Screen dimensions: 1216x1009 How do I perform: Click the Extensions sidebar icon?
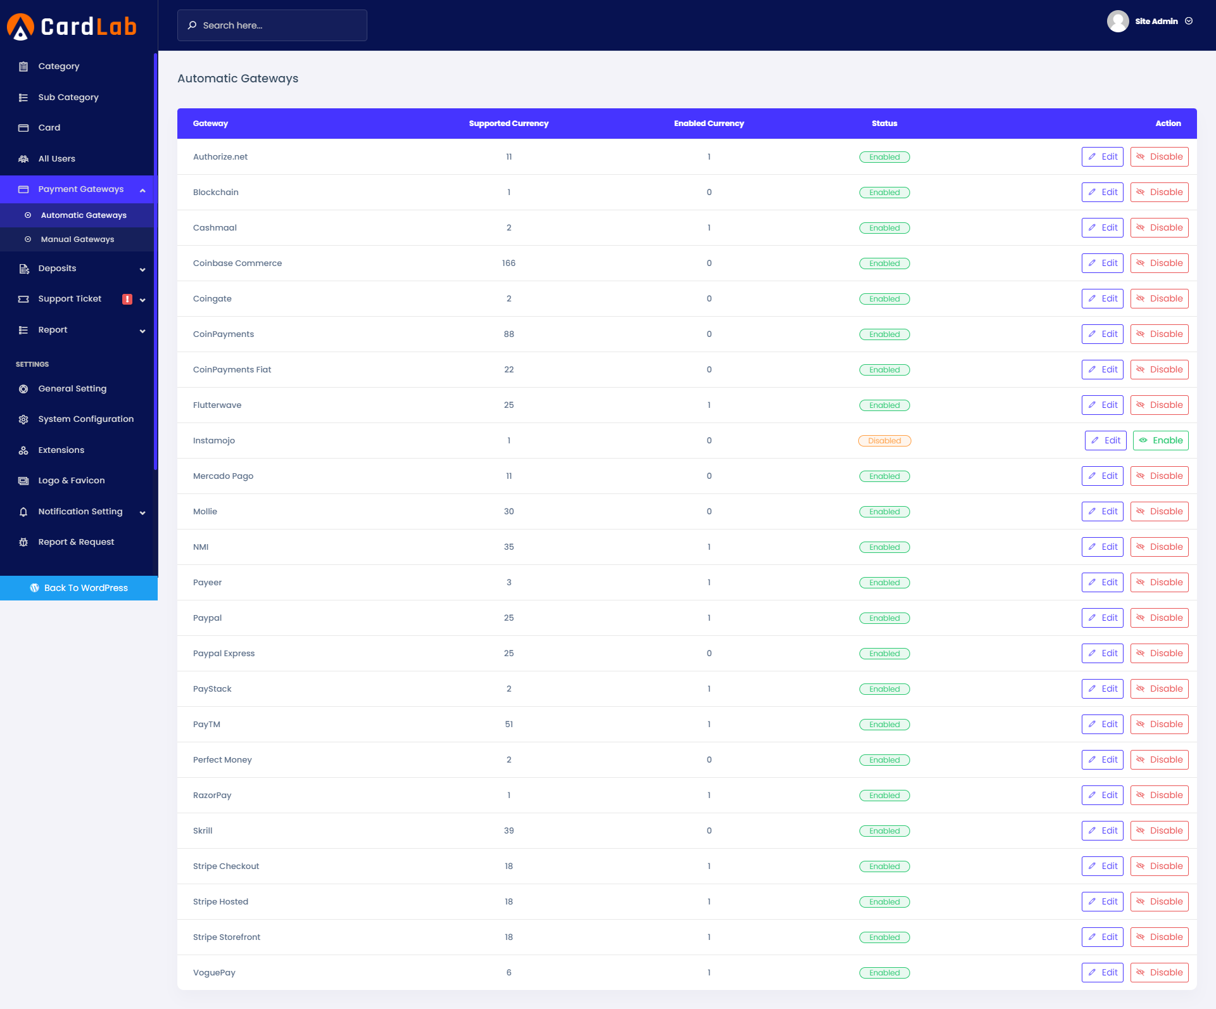coord(23,450)
